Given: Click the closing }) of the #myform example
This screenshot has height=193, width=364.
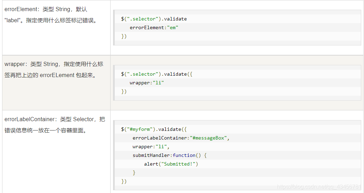Looking at the screenshot, I should (124, 182).
